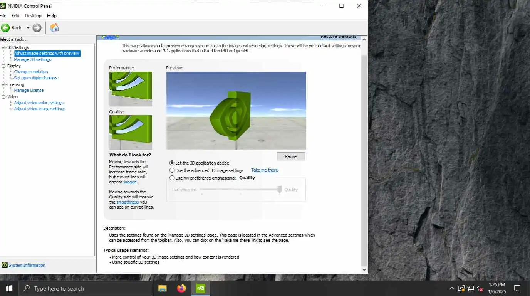Screen dimensions: 530x296
Task: Click the Forward arrow icon
Action: tap(37, 28)
